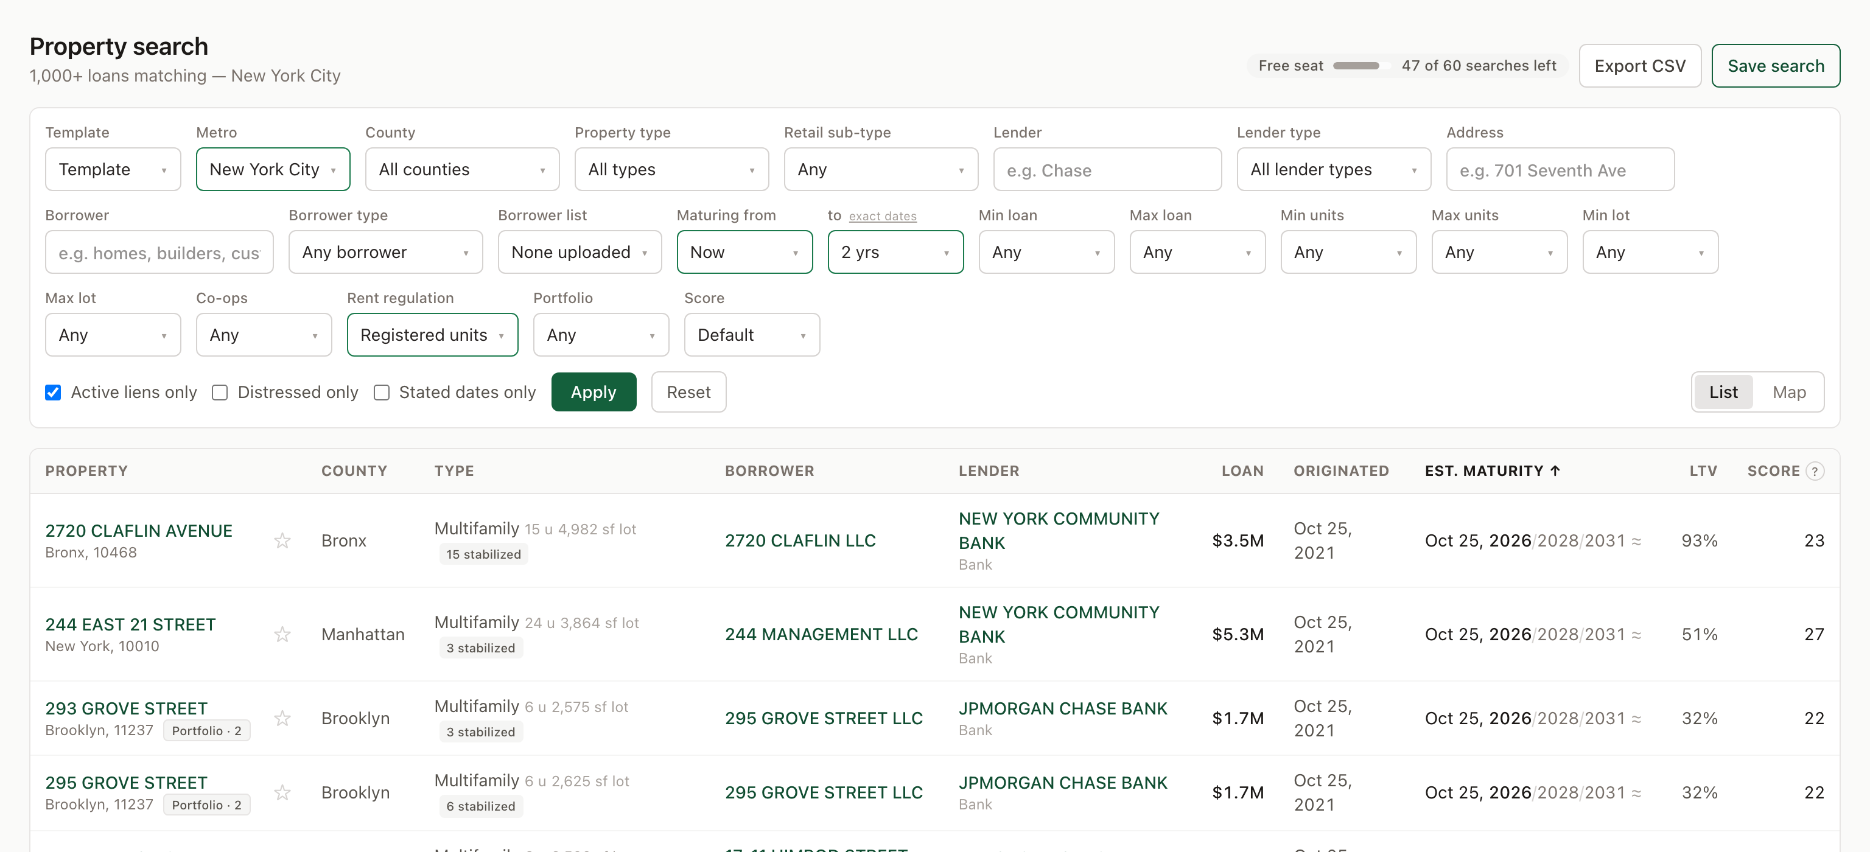Open the Template dropdown
The image size is (1870, 852).
tap(113, 169)
